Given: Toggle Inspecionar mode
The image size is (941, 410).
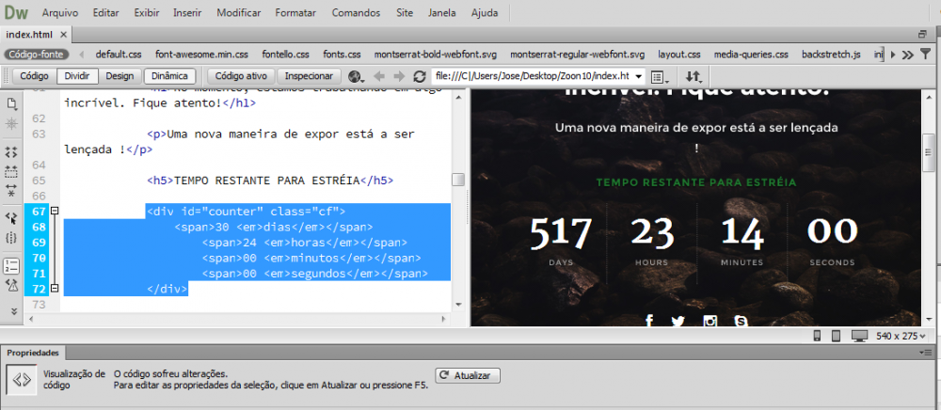Looking at the screenshot, I should [309, 76].
